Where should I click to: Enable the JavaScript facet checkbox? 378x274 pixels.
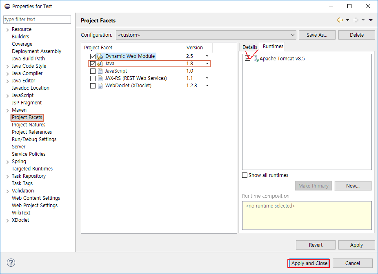click(93, 71)
